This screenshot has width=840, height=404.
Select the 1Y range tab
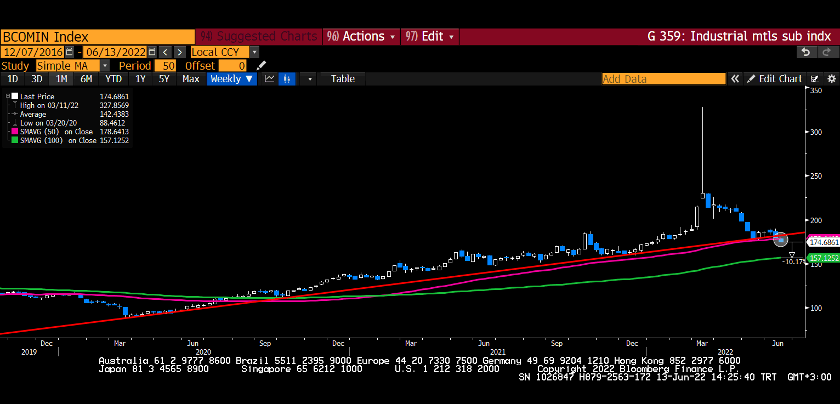[x=140, y=79]
